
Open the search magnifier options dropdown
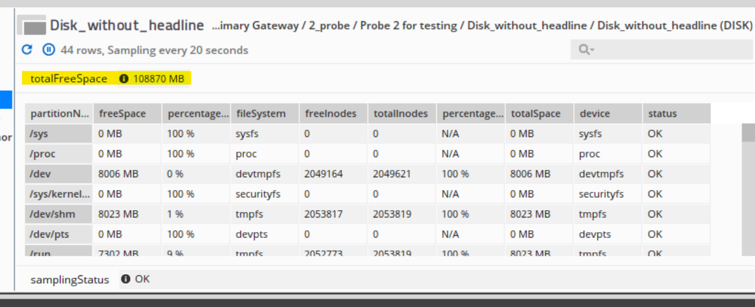pos(587,49)
